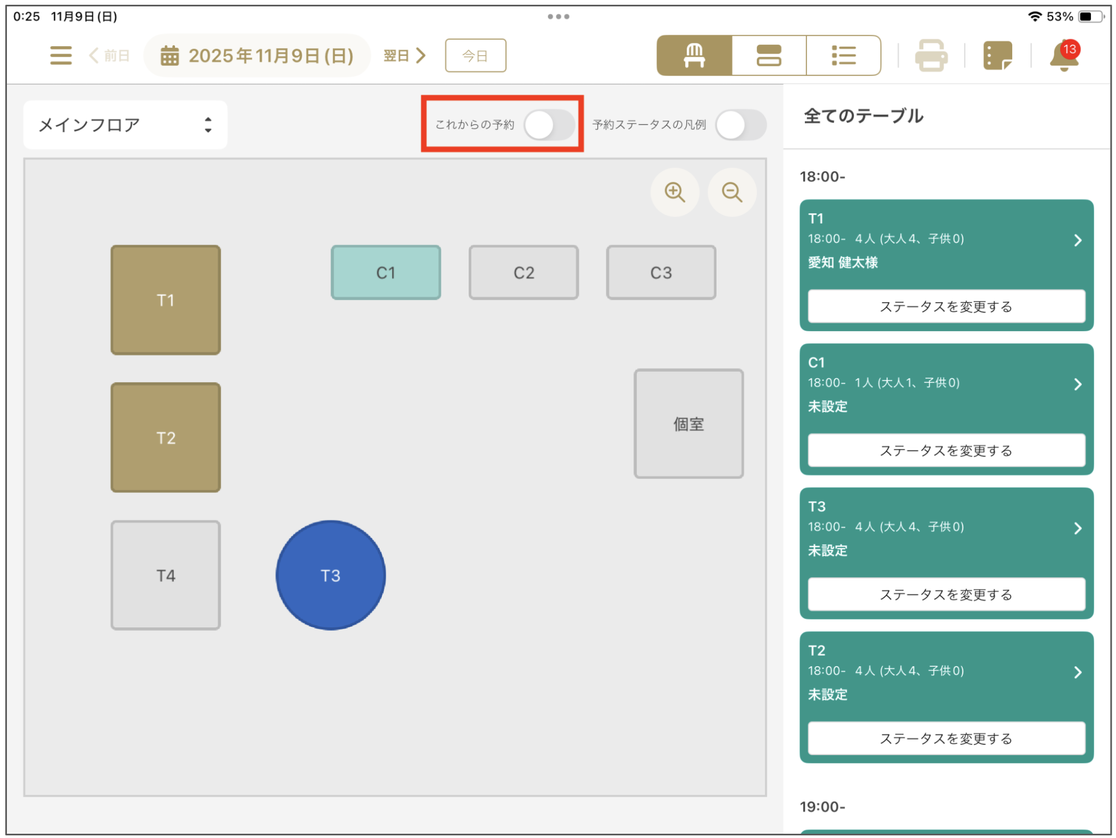Go to previous day 前日

(110, 55)
